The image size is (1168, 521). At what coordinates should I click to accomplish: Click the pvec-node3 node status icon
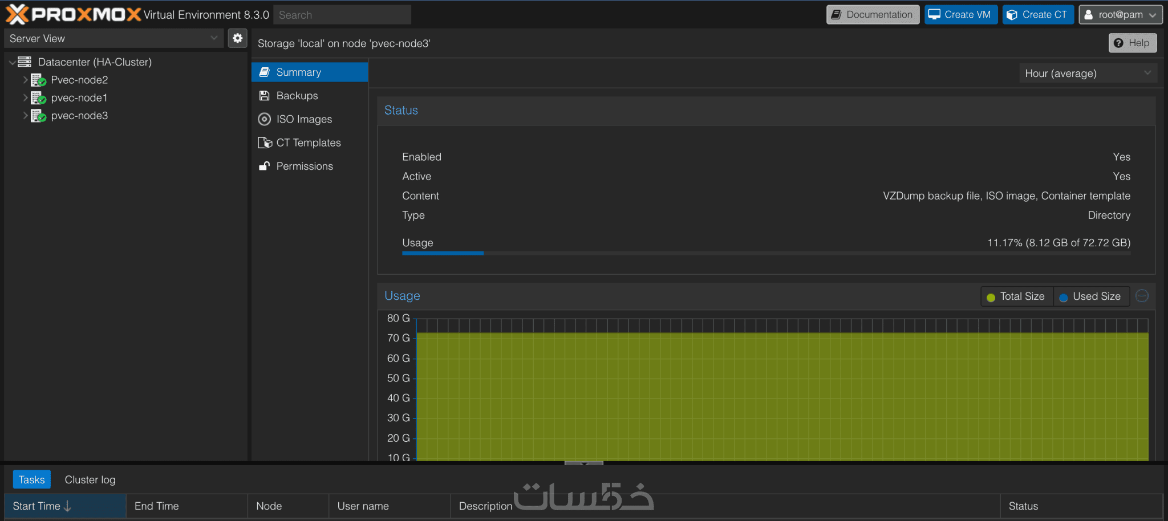(x=38, y=116)
